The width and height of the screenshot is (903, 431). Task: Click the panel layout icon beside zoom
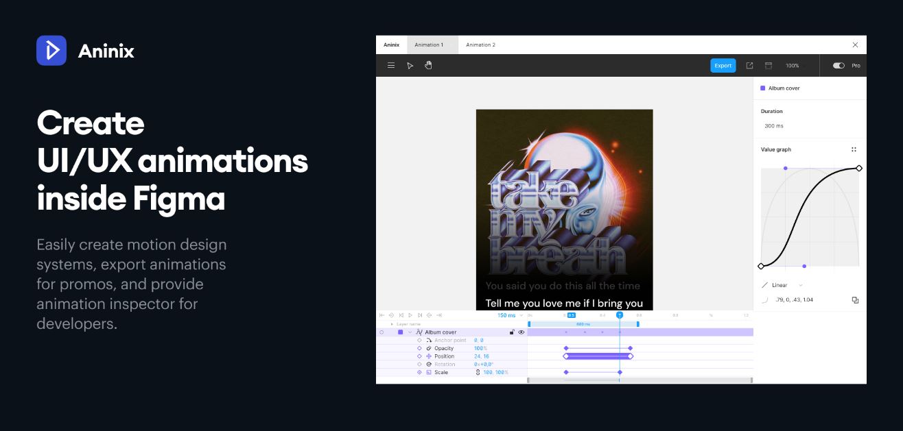click(769, 66)
